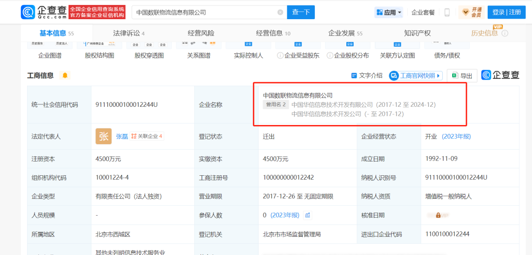Screen dimensions: 532x255
Task: Click the info icon before 企业受益股东
Action: pyautogui.click(x=280, y=56)
